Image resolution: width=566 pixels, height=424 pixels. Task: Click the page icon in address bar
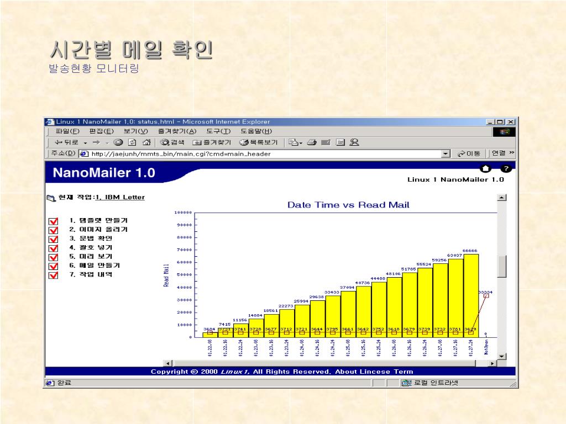click(84, 154)
